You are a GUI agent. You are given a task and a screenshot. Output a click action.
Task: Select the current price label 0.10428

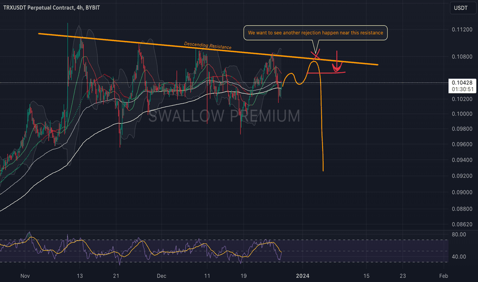[462, 83]
